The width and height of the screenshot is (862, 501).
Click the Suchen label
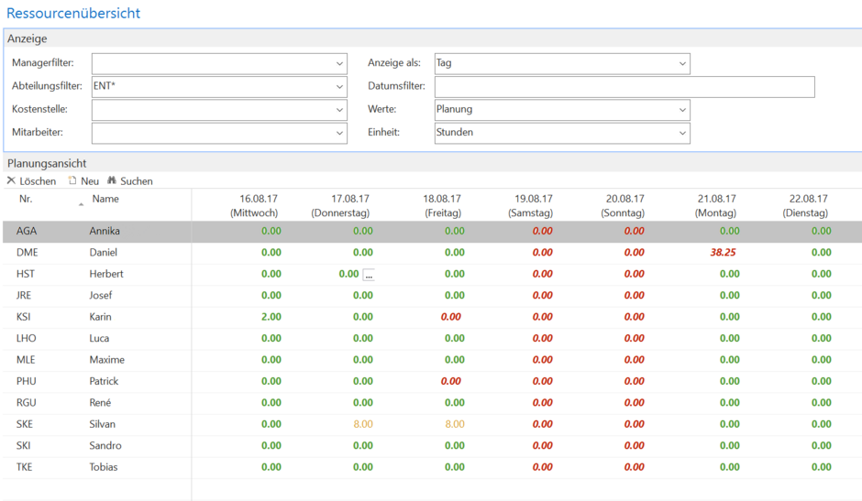pos(137,180)
